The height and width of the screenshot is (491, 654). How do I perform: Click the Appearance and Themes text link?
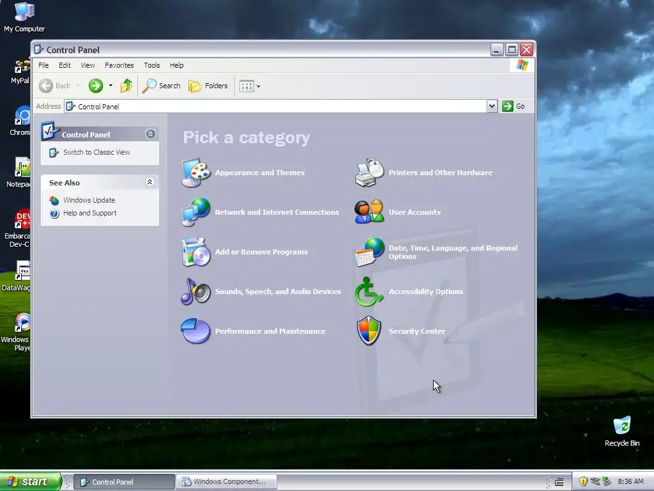[x=260, y=173]
